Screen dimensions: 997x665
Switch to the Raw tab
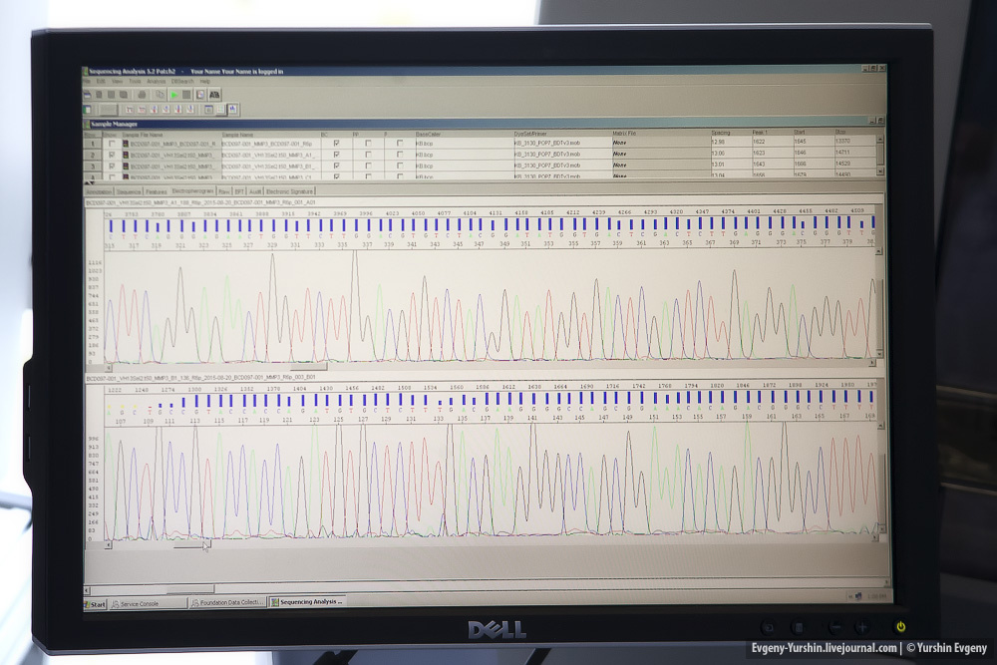coord(223,190)
